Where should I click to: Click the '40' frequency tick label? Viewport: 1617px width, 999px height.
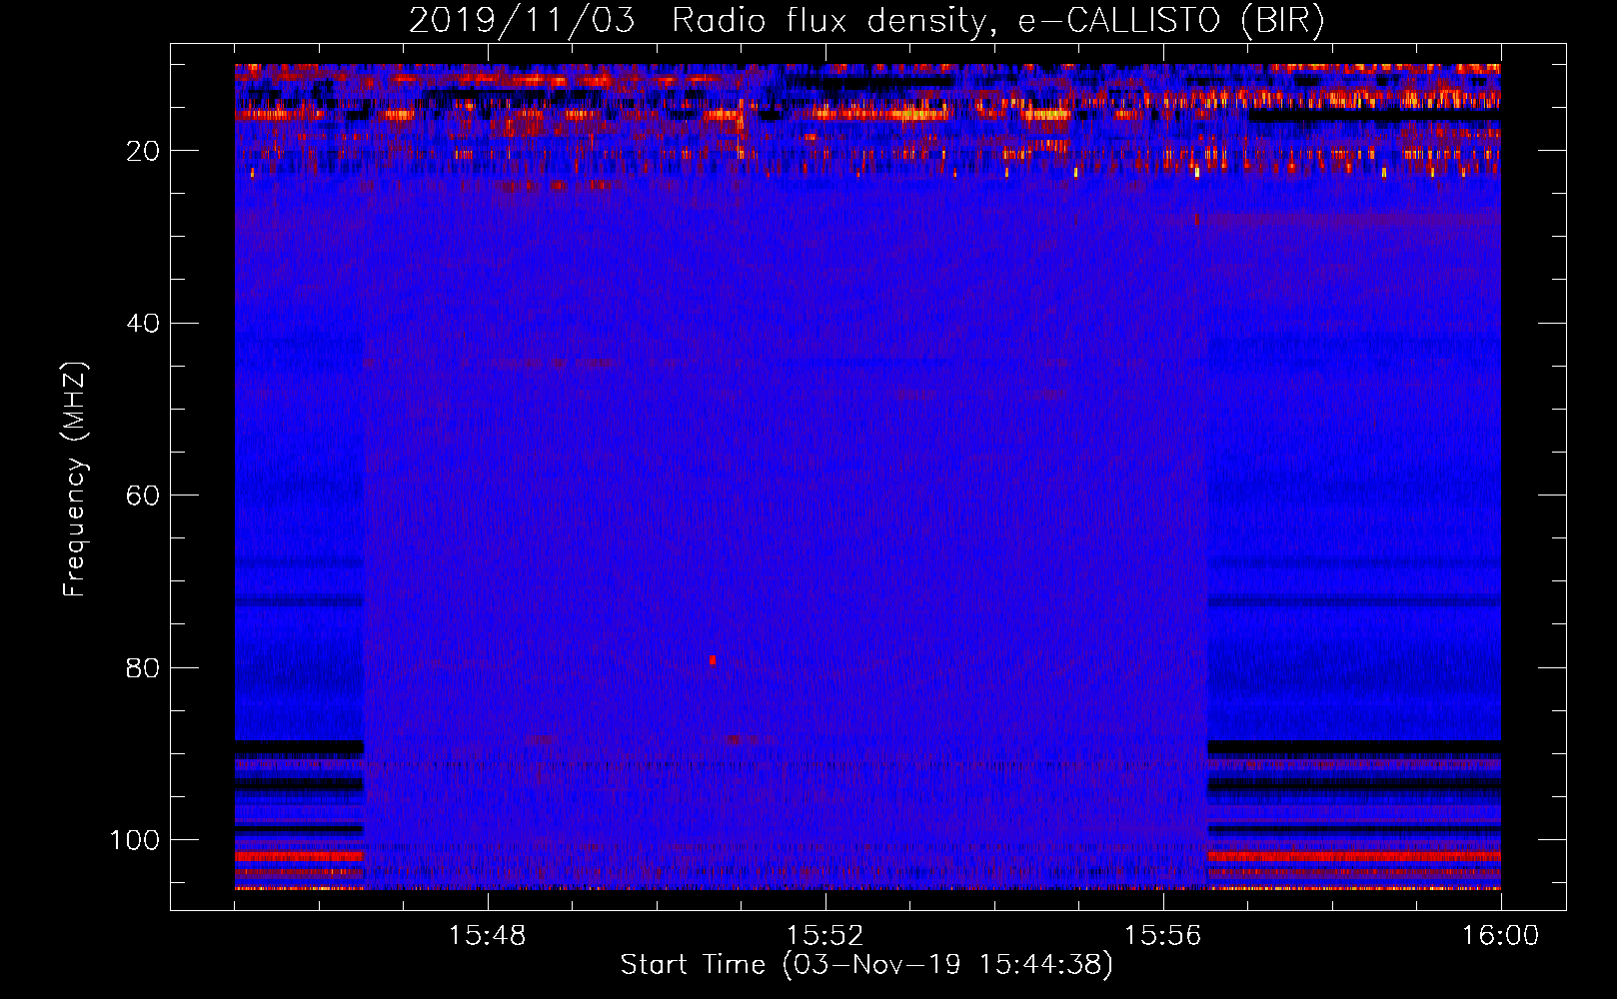[x=143, y=324]
